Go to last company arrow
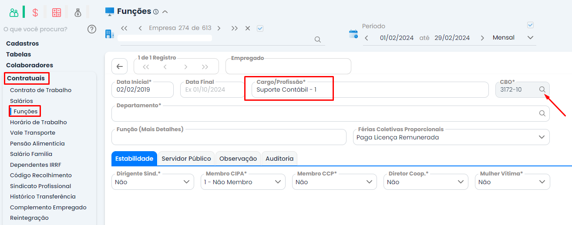Image resolution: width=572 pixels, height=225 pixels. [x=235, y=28]
